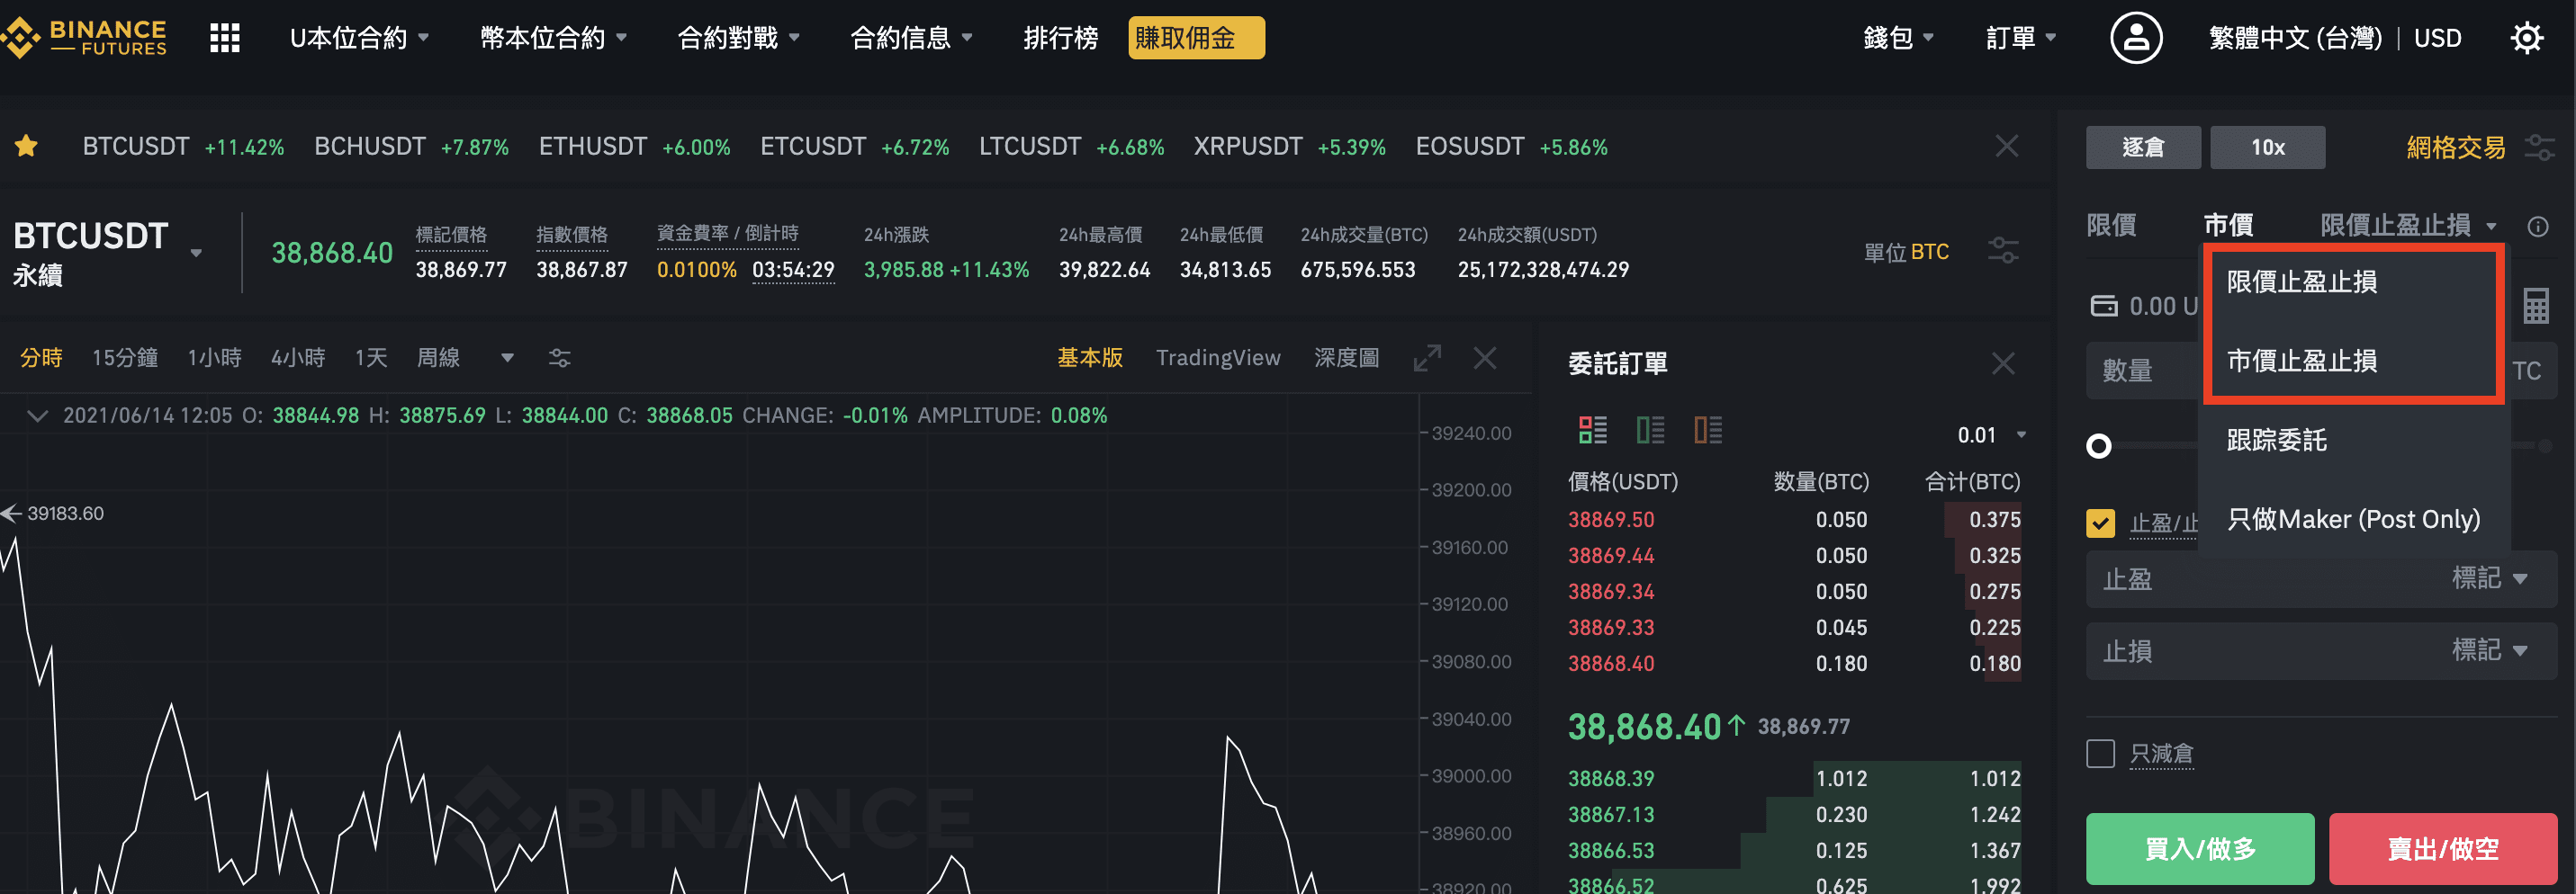Select the 1小時 interval
The width and height of the screenshot is (2576, 894).
pyautogui.click(x=214, y=358)
